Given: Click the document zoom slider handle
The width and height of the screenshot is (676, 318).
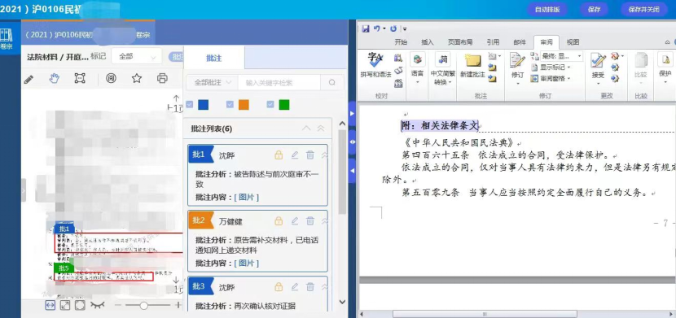Looking at the screenshot, I should pos(143,306).
